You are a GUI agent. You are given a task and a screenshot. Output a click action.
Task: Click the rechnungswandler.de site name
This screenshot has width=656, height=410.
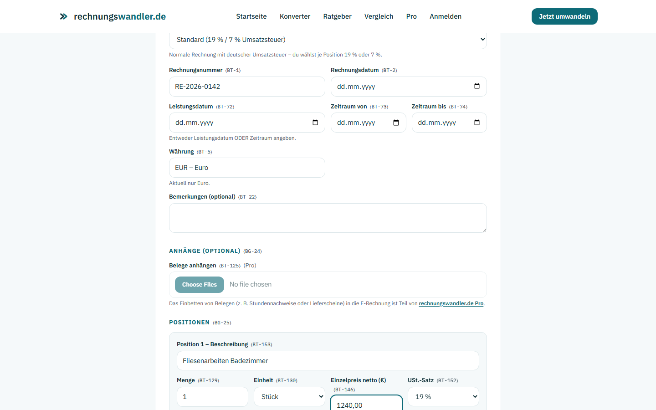(120, 16)
